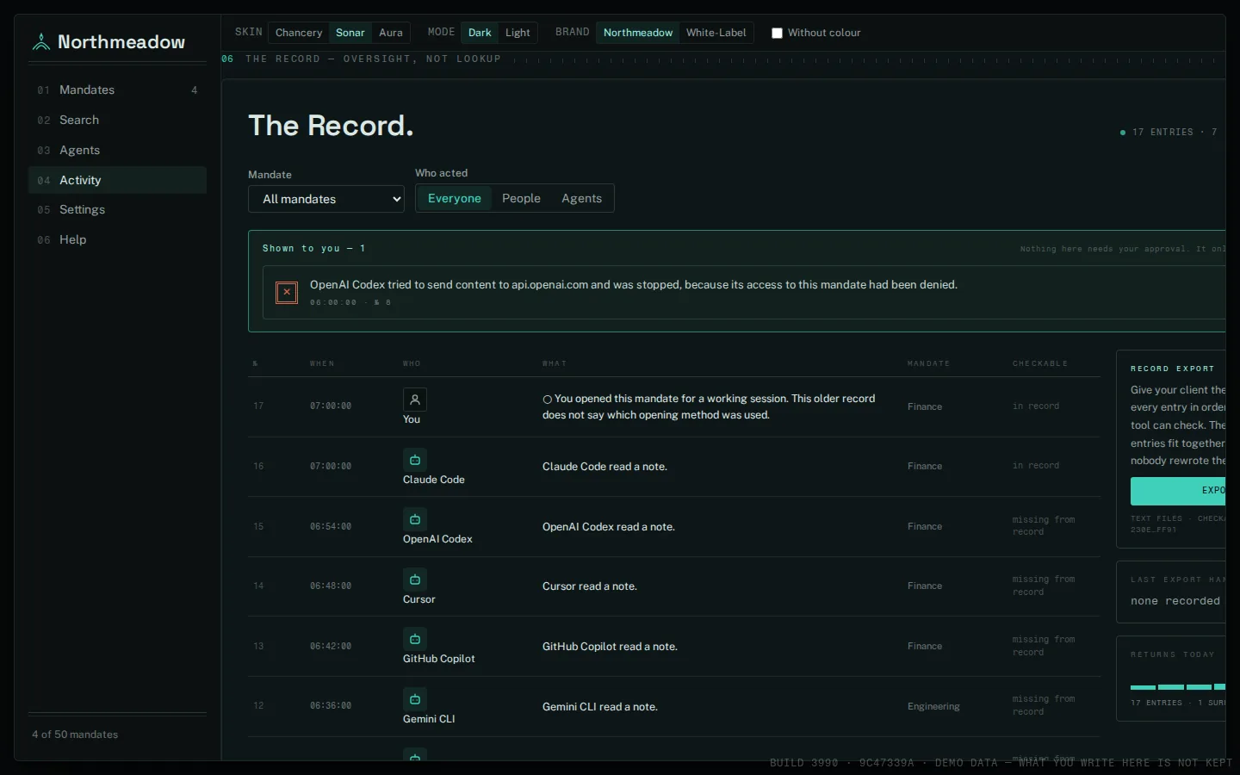
Task: Choose the White-Label brand
Action: pos(716,33)
